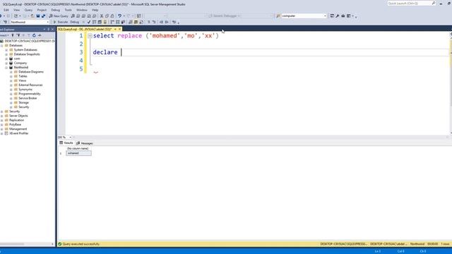Toggle the Object Explorer auto-hide pin

[x=49, y=29]
